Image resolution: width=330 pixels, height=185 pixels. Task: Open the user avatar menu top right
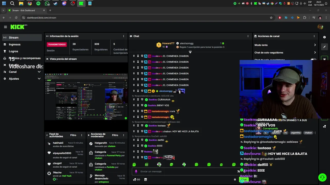point(320,27)
